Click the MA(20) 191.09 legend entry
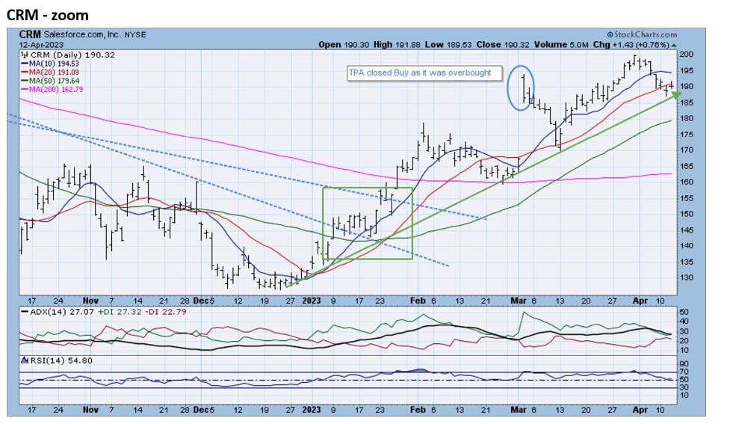 pos(50,73)
